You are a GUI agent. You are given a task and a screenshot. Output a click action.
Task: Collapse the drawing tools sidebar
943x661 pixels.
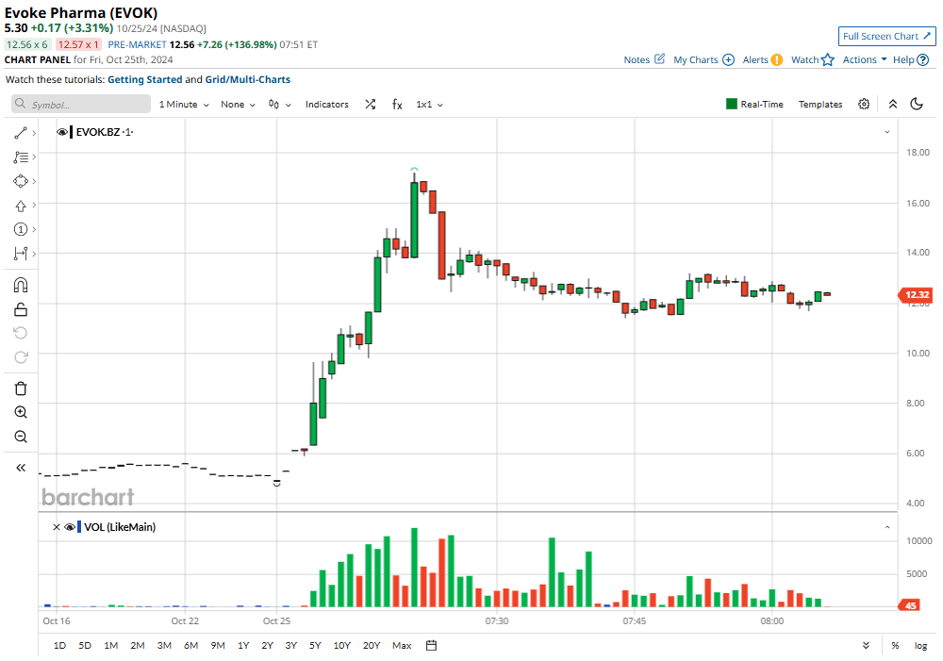(21, 468)
